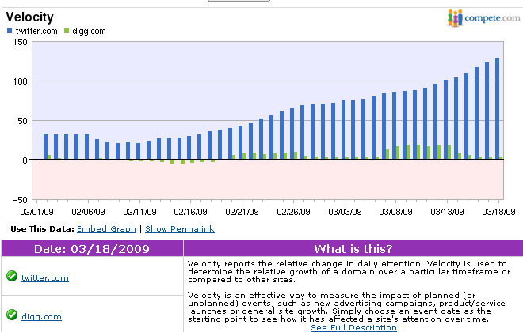Click the 03/08/09 x-axis label

click(x=395, y=212)
